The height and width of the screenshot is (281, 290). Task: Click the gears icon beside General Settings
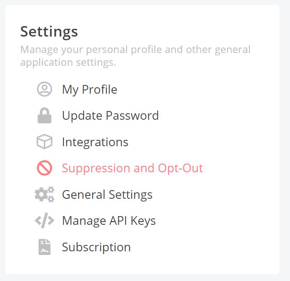tap(44, 194)
